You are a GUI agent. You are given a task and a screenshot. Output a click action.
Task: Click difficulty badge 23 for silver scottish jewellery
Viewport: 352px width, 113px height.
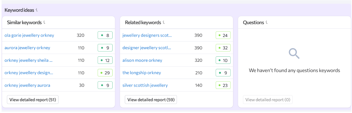223,85
